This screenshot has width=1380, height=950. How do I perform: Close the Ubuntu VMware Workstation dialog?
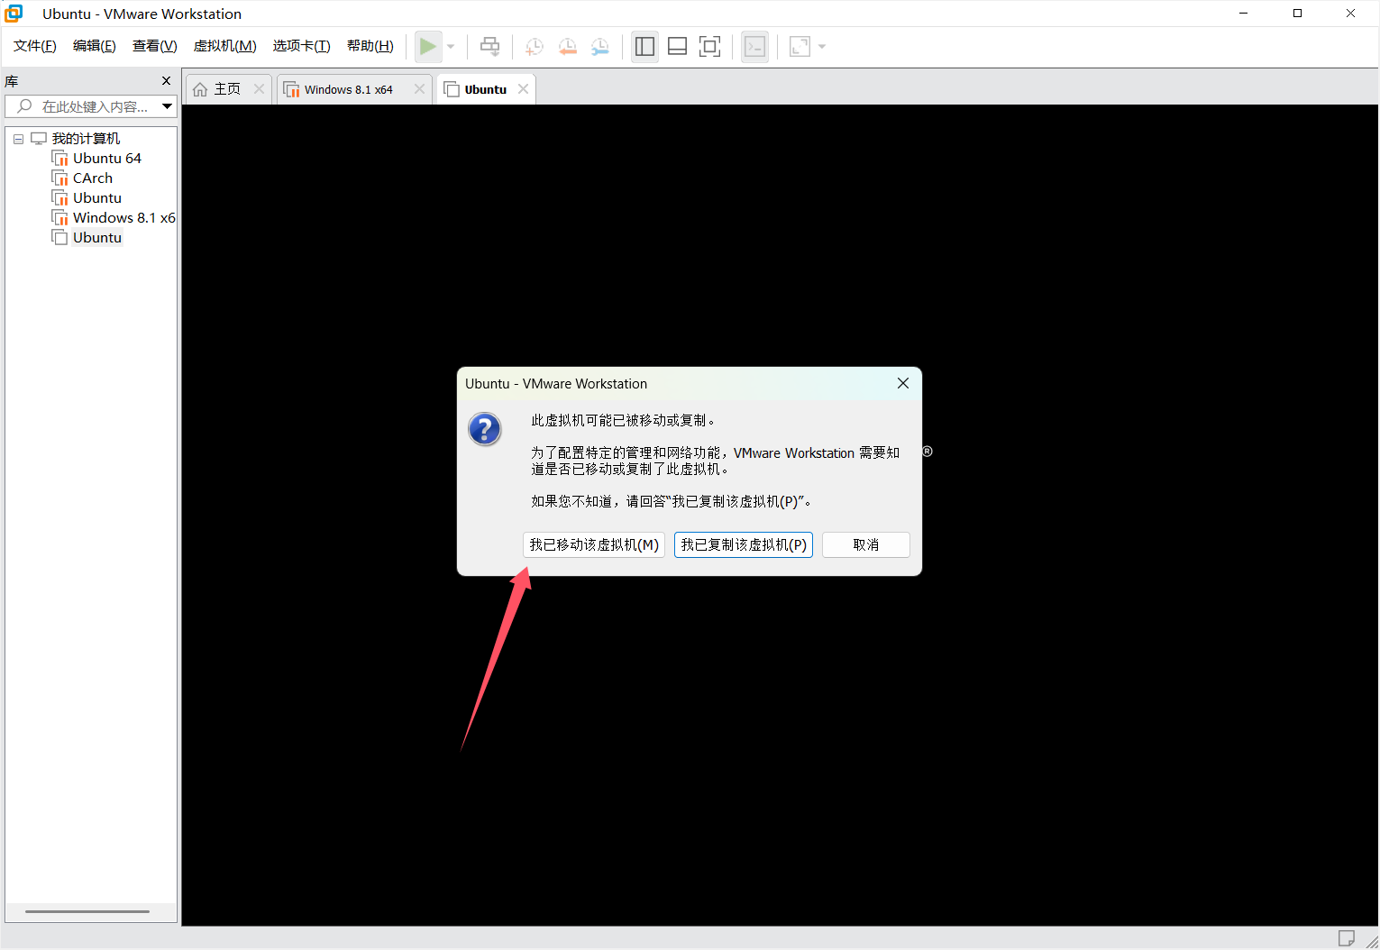(x=903, y=383)
